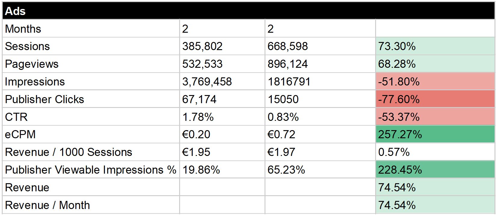Click the dark red -77.60% cell
This screenshot has height=215, width=496.
click(399, 100)
